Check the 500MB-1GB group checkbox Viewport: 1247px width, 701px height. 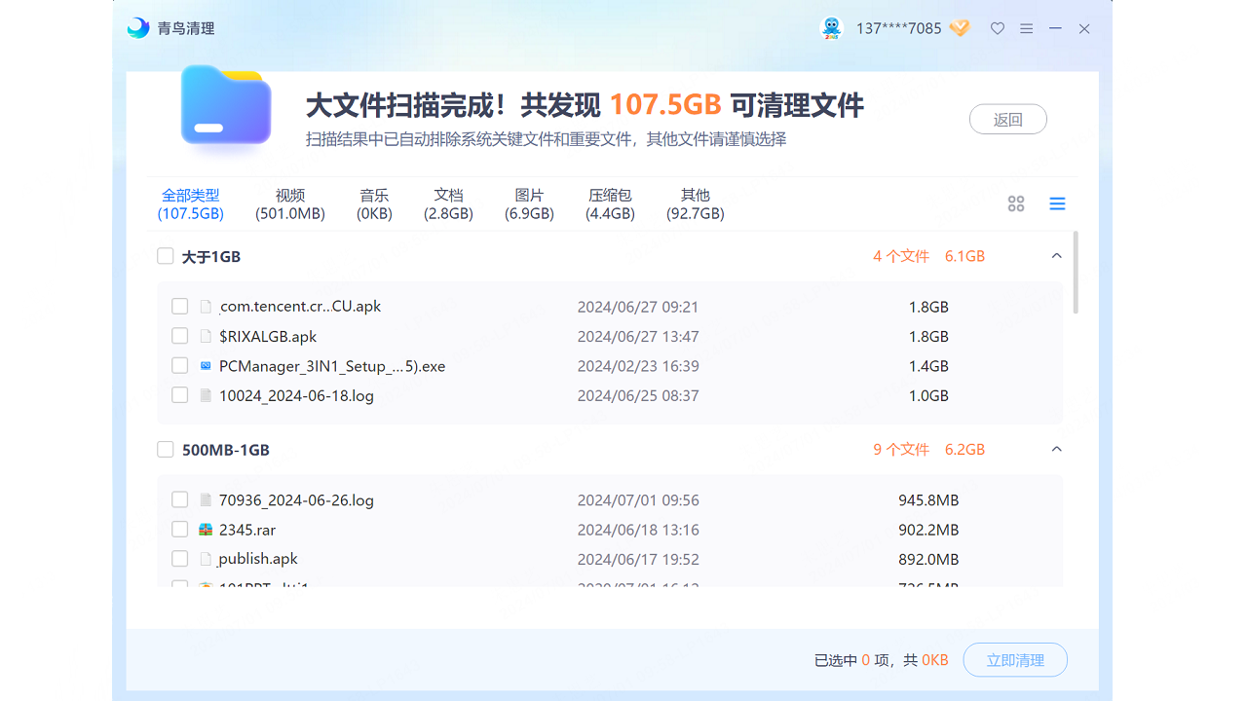(x=166, y=450)
